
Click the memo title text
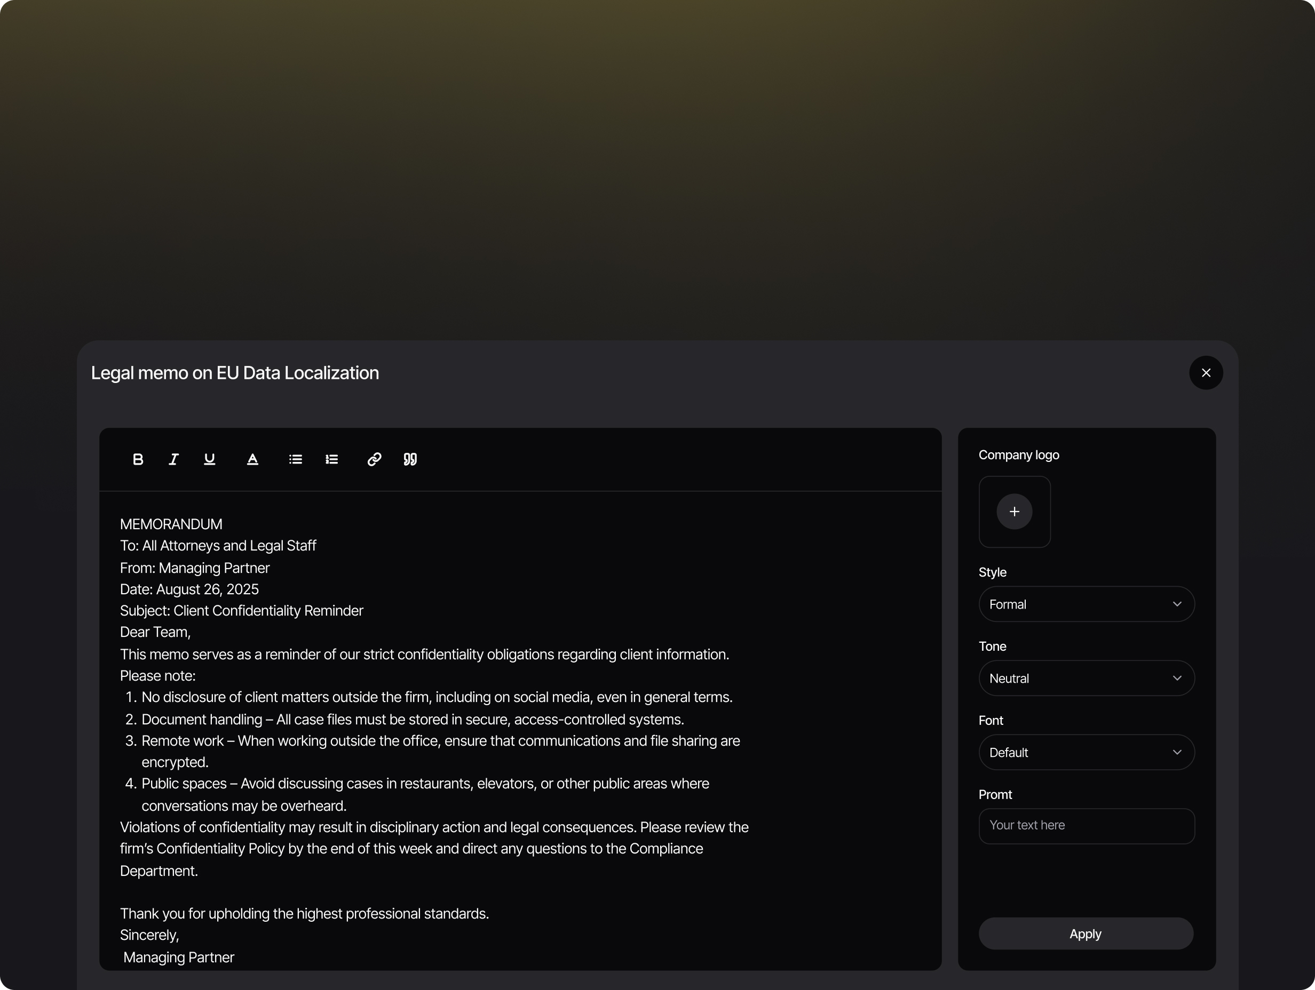click(x=235, y=373)
